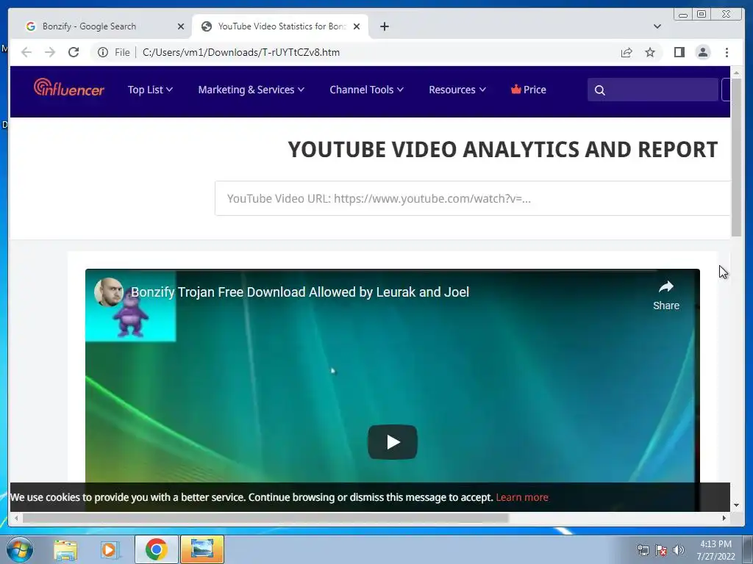Click the horizontal scrollbar thumb
The image size is (753, 564).
pyautogui.click(x=265, y=518)
